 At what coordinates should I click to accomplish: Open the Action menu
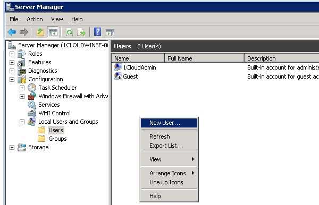35,19
